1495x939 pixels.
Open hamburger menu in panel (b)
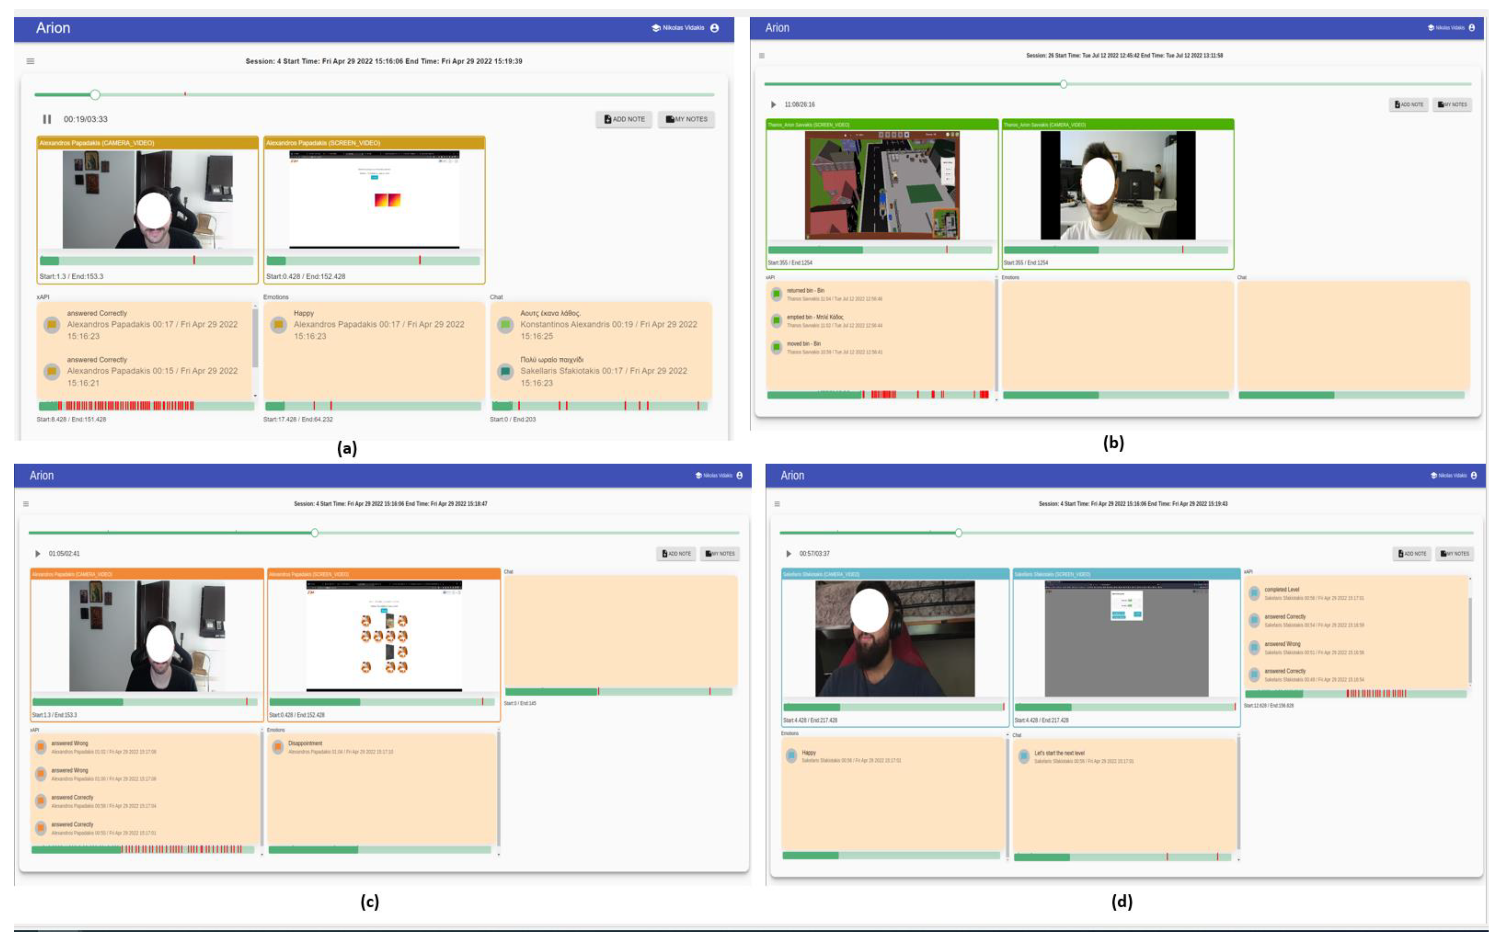pos(762,56)
